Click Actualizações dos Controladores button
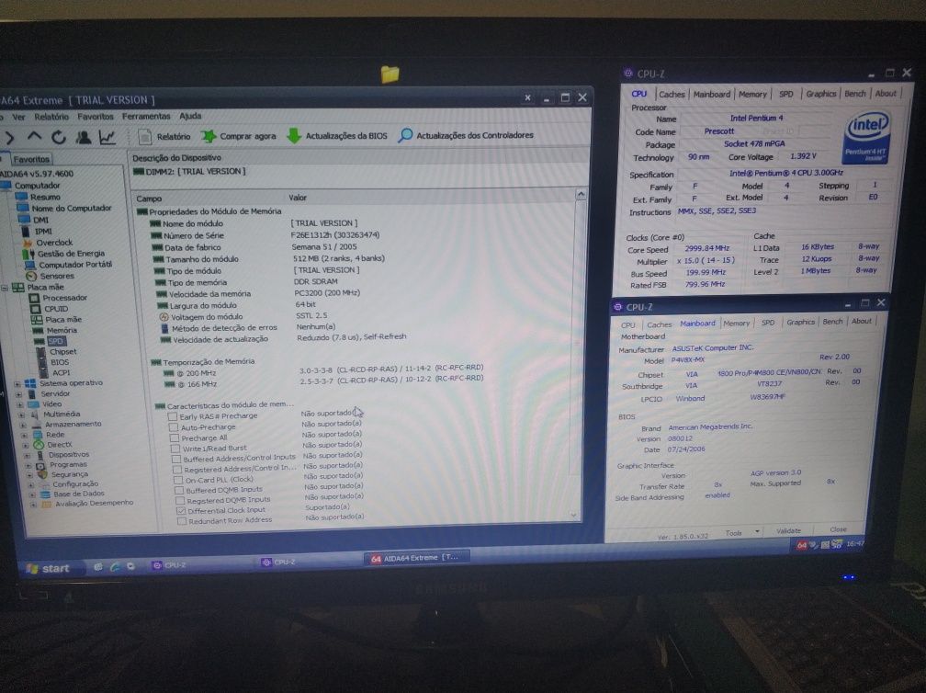The width and height of the screenshot is (926, 693). click(x=466, y=135)
